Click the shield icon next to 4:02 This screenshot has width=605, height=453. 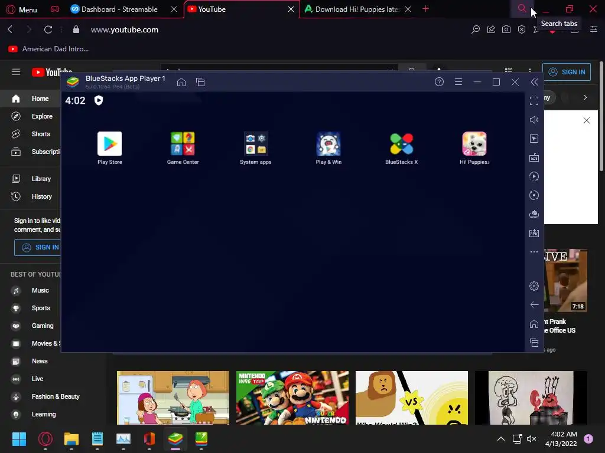[99, 100]
